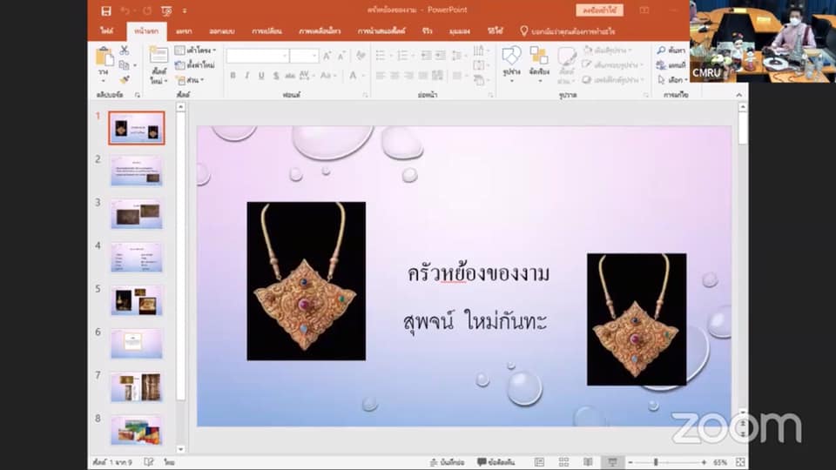
Task: Open the font name dropdown
Action: [284, 56]
